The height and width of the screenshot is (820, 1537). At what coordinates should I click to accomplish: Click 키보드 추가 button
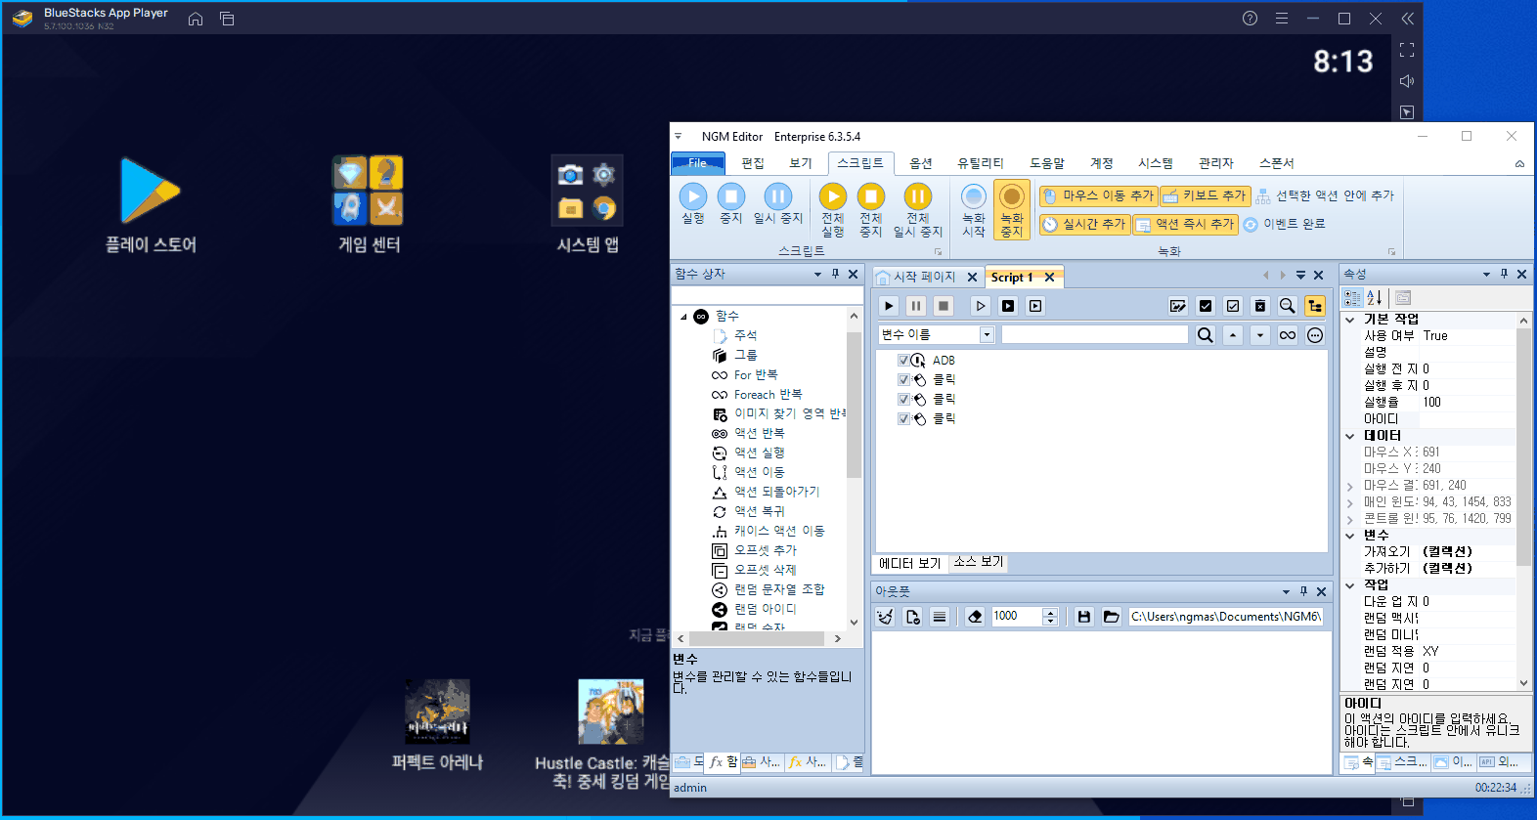[x=1205, y=195]
